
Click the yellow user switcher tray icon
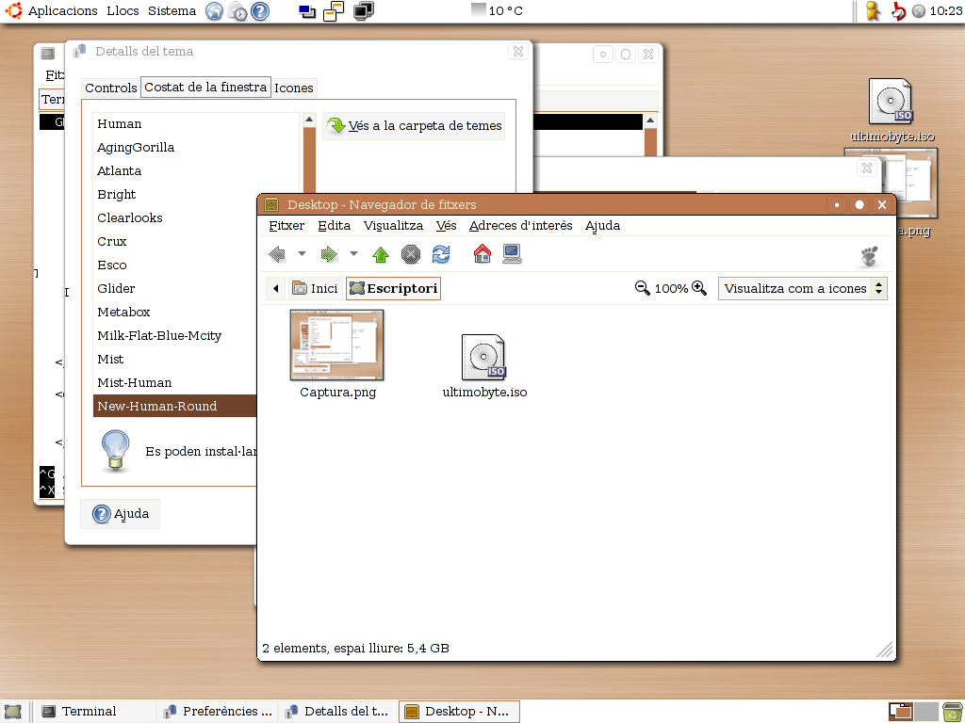tap(872, 11)
